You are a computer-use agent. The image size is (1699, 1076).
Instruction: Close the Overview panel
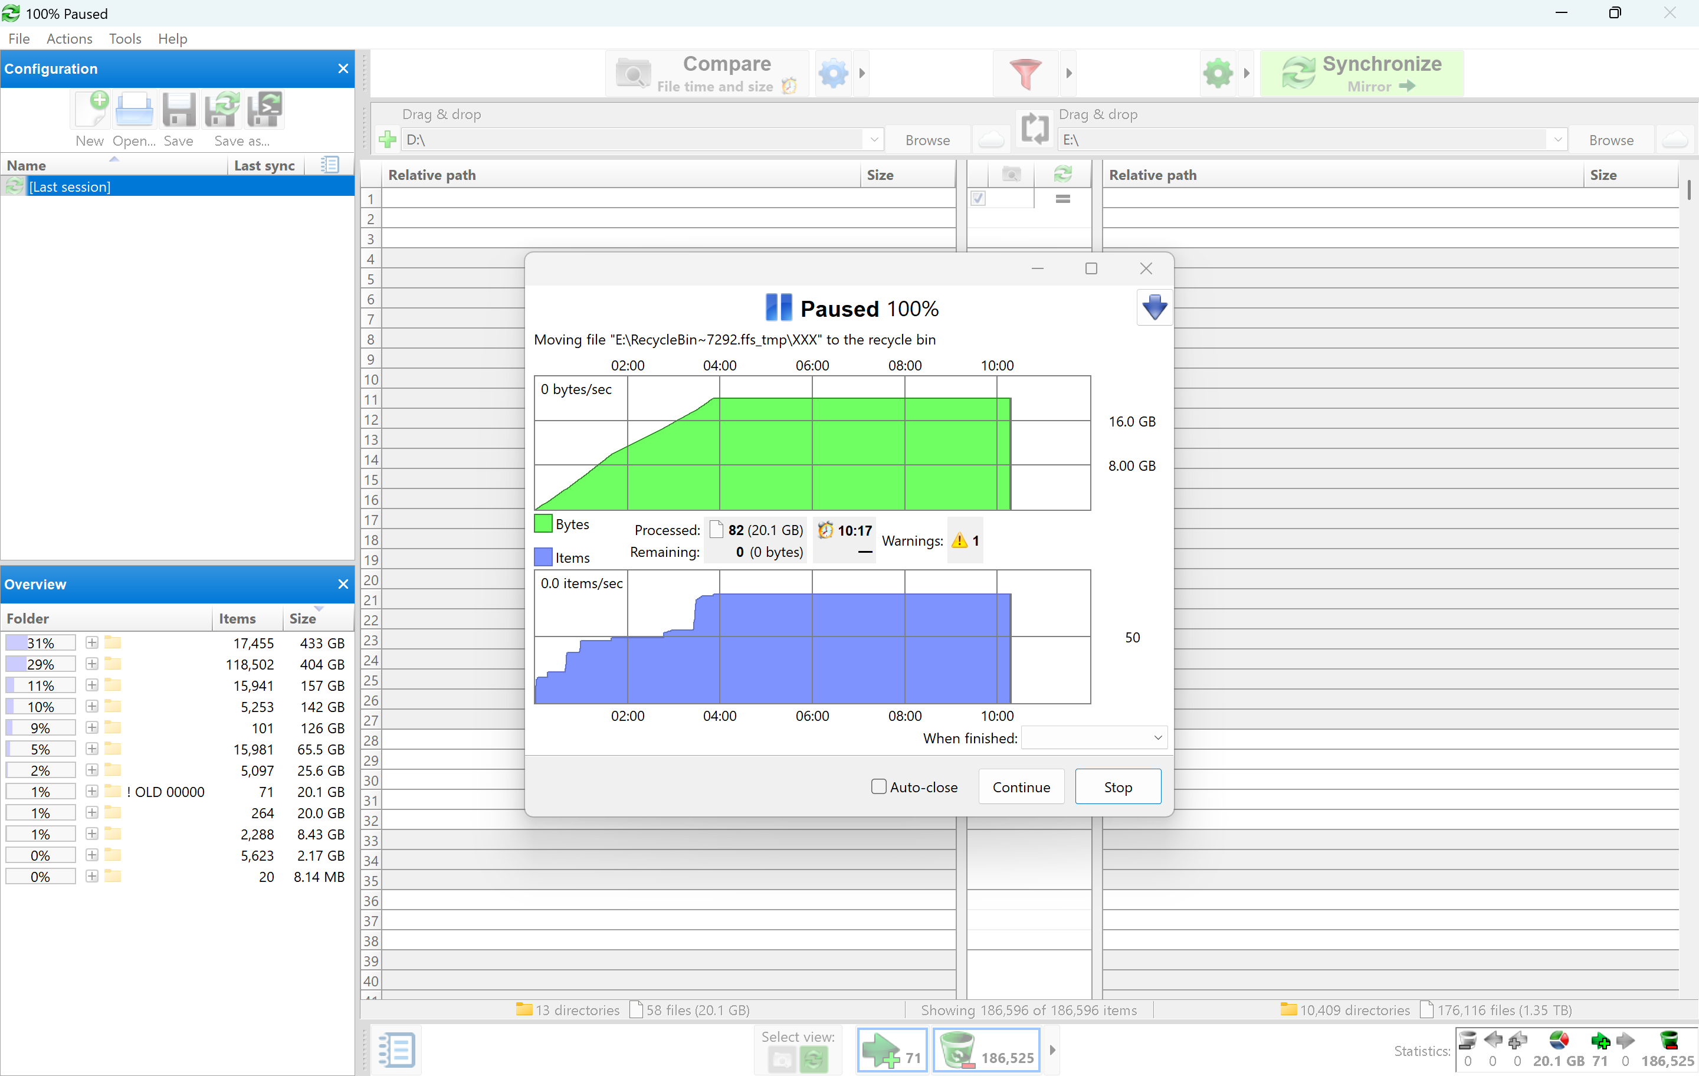point(343,584)
